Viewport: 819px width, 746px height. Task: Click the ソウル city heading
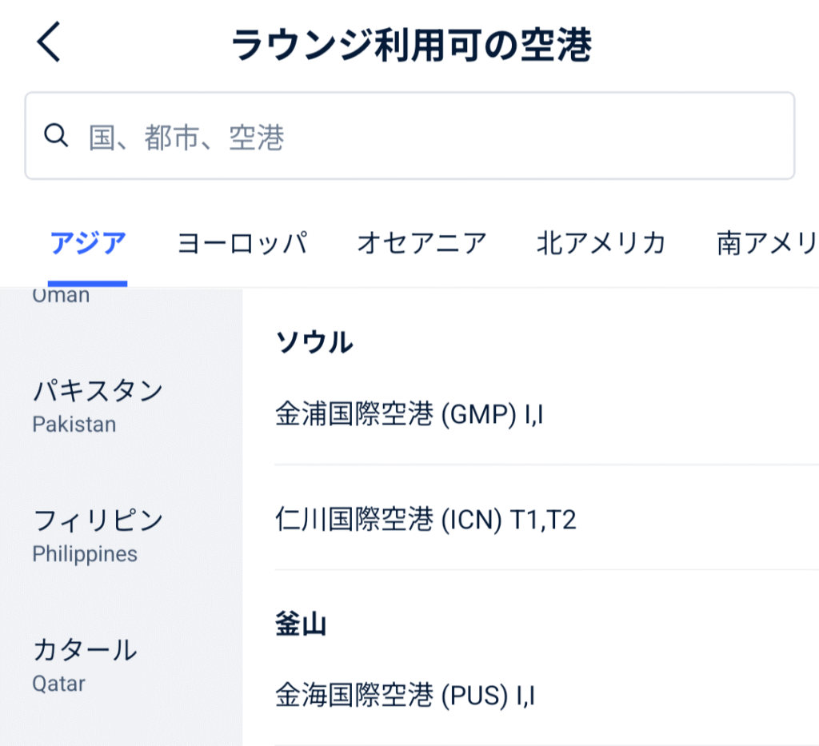[x=314, y=342]
